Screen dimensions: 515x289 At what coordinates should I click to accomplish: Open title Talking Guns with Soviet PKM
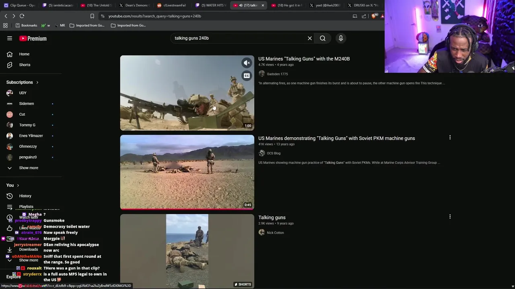pos(336,138)
